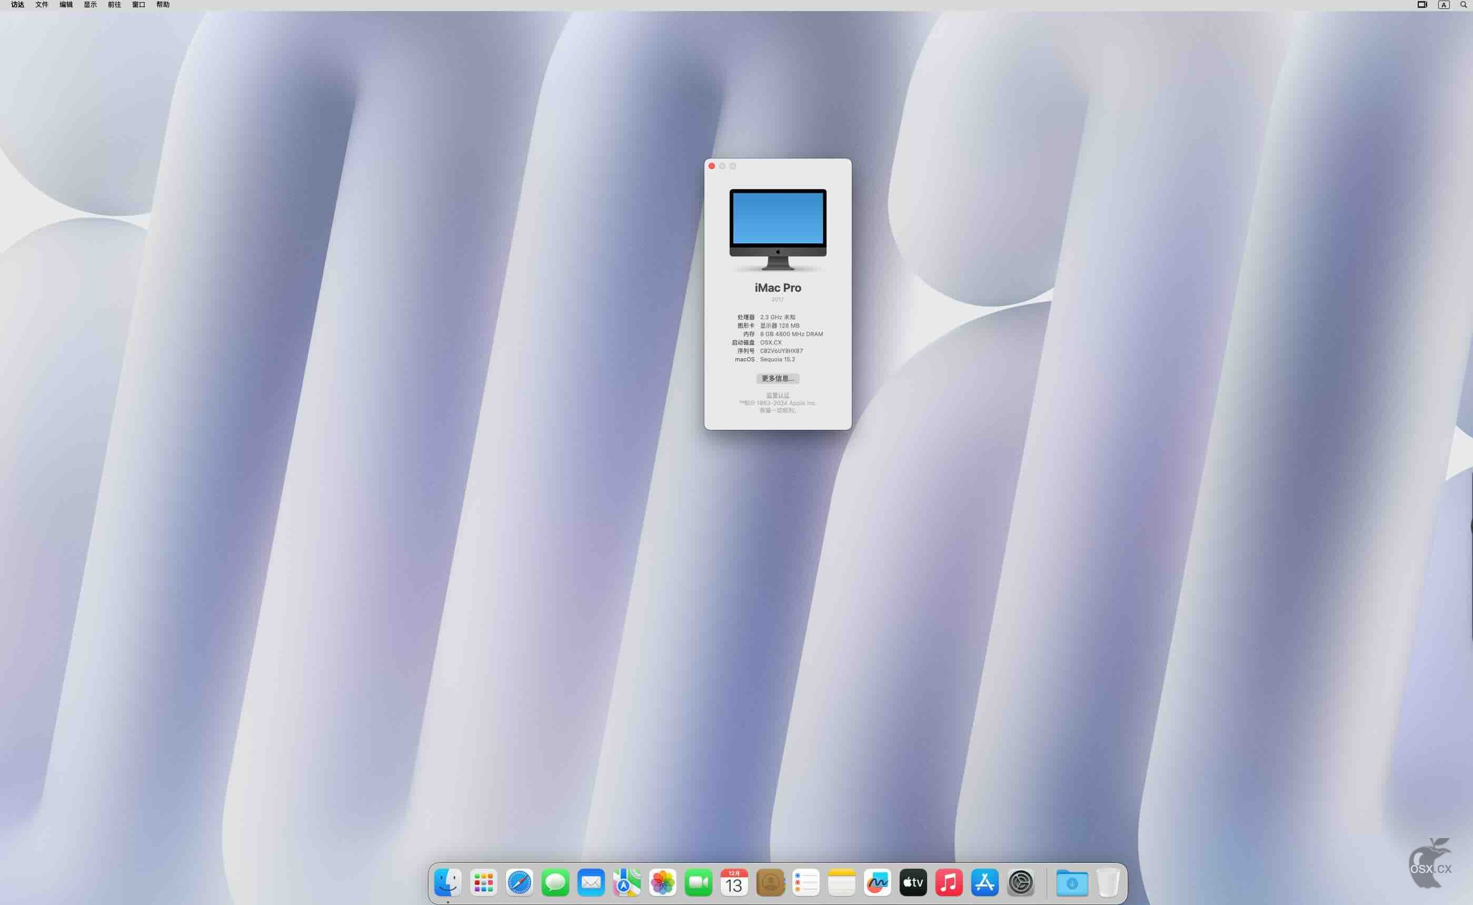
Task: Open the 编辑 menu
Action: [x=66, y=5]
